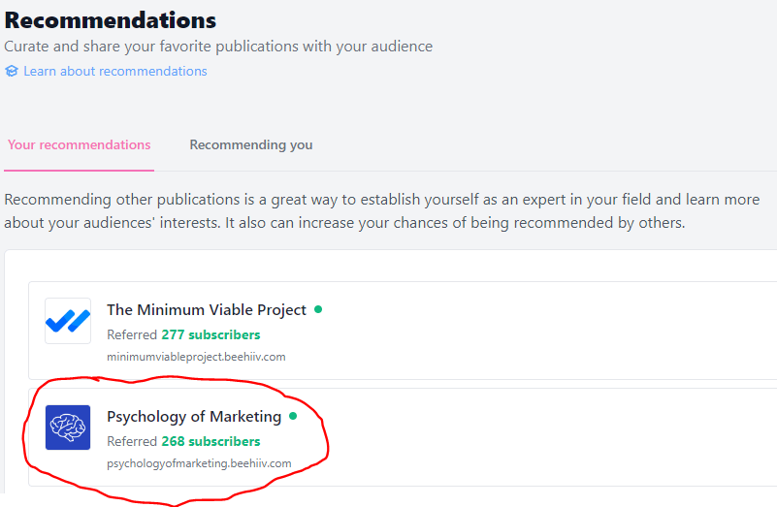
Task: Visit psychologyofmarketing.beehiiv.com URL
Action: click(199, 463)
